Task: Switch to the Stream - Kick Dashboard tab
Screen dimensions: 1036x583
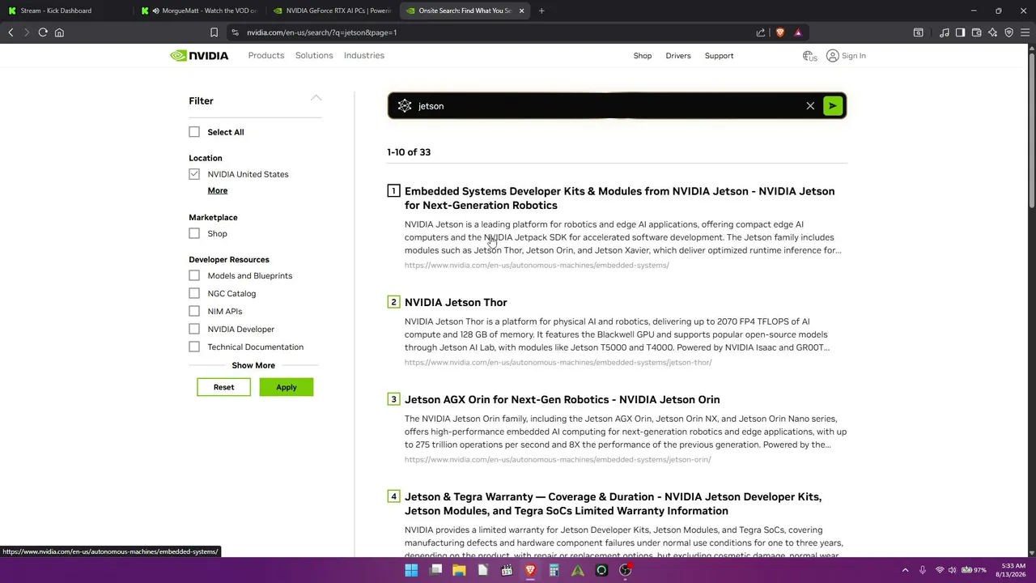Action: tap(63, 11)
